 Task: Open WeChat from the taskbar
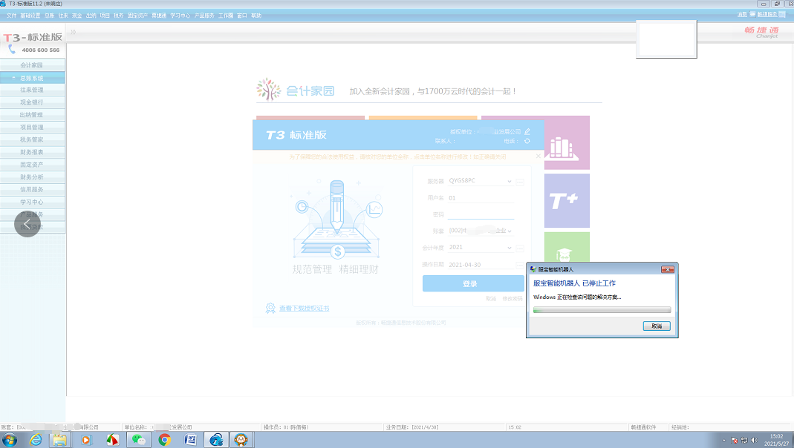coord(138,440)
